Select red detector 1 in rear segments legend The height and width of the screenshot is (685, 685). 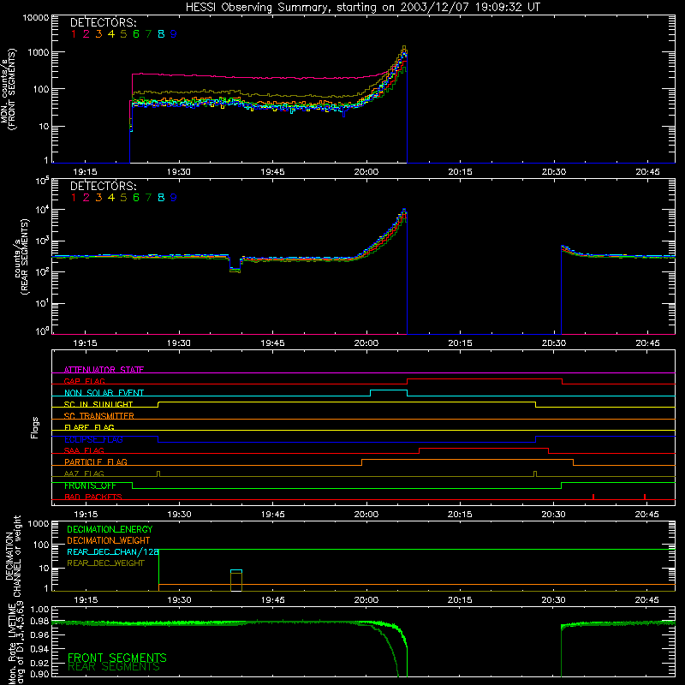74,198
